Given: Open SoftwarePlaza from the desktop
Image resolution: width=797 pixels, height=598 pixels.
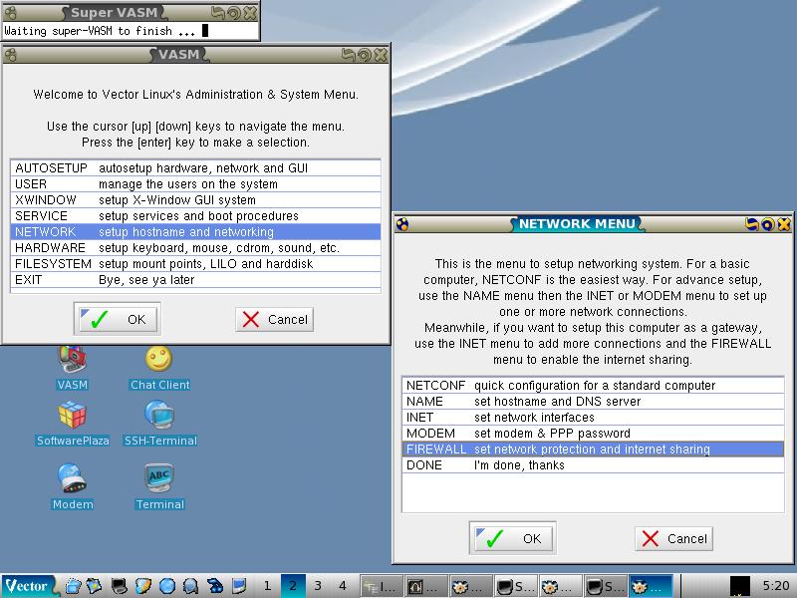Looking at the screenshot, I should pyautogui.click(x=73, y=417).
